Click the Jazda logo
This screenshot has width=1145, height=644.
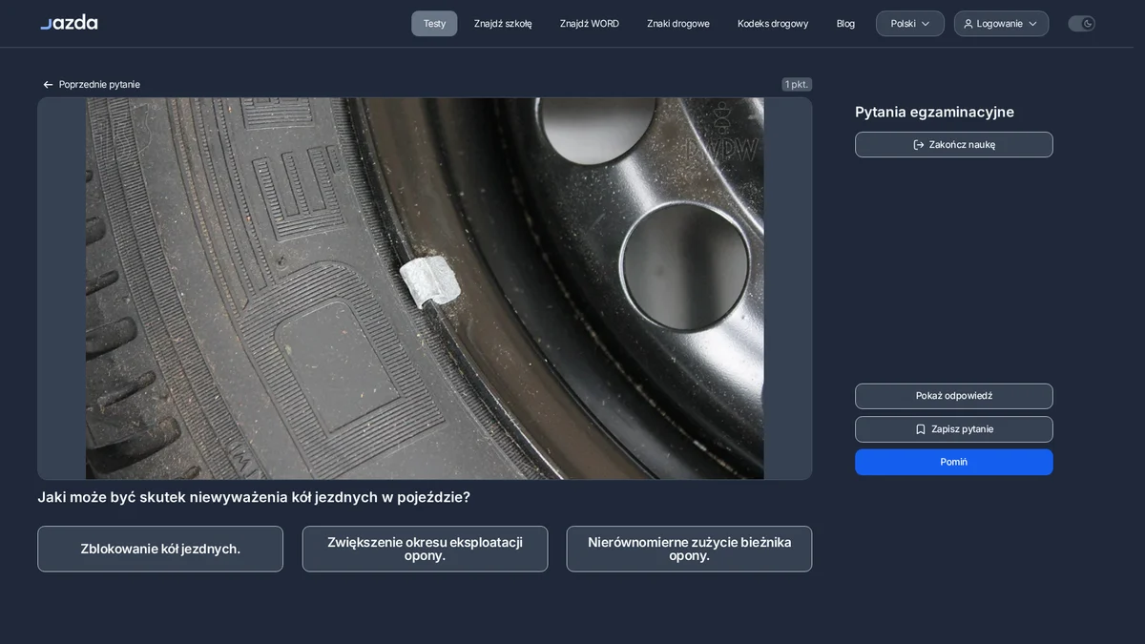coord(69,22)
